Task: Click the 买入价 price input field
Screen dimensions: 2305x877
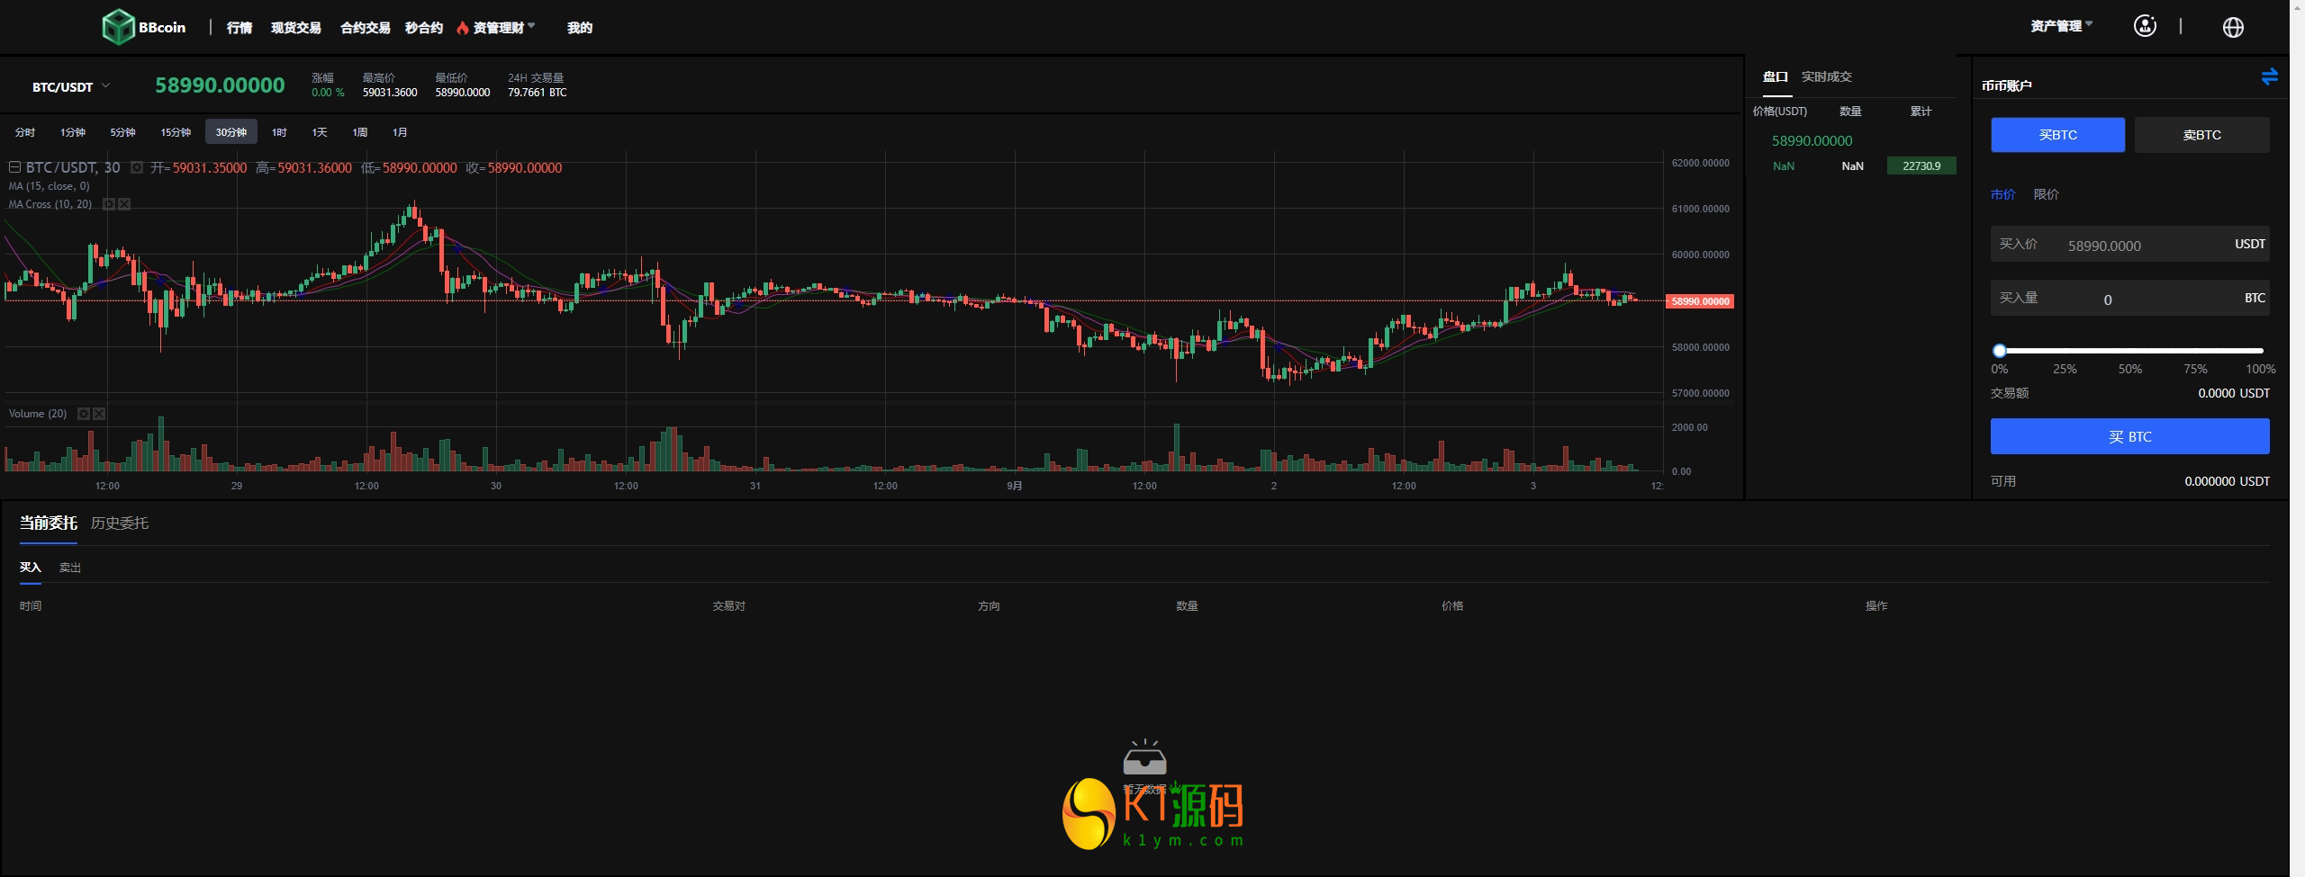Action: pyautogui.click(x=2130, y=244)
